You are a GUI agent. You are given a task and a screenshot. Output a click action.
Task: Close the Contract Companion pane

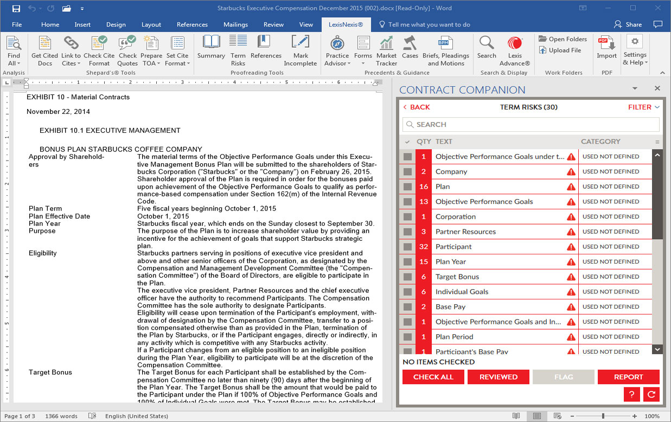pyautogui.click(x=657, y=88)
